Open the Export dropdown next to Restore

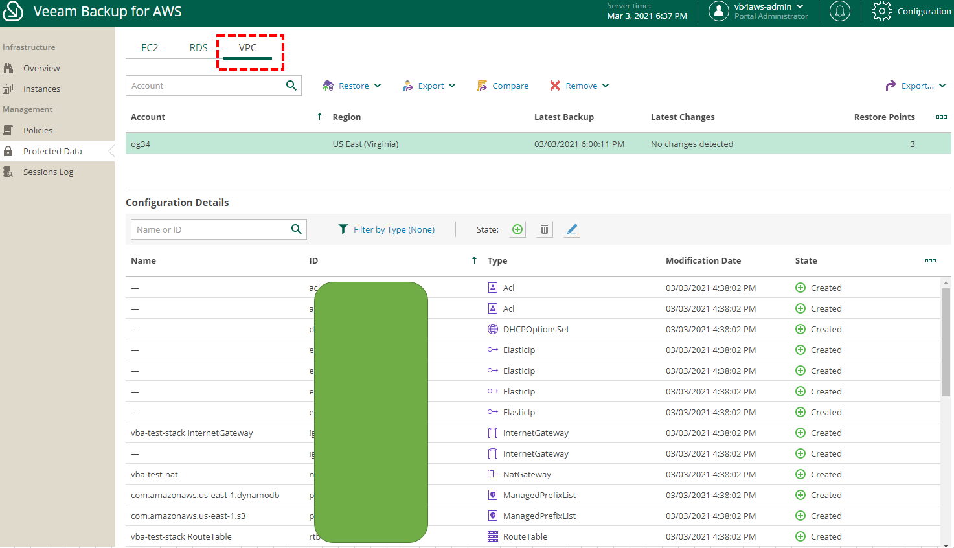(429, 86)
